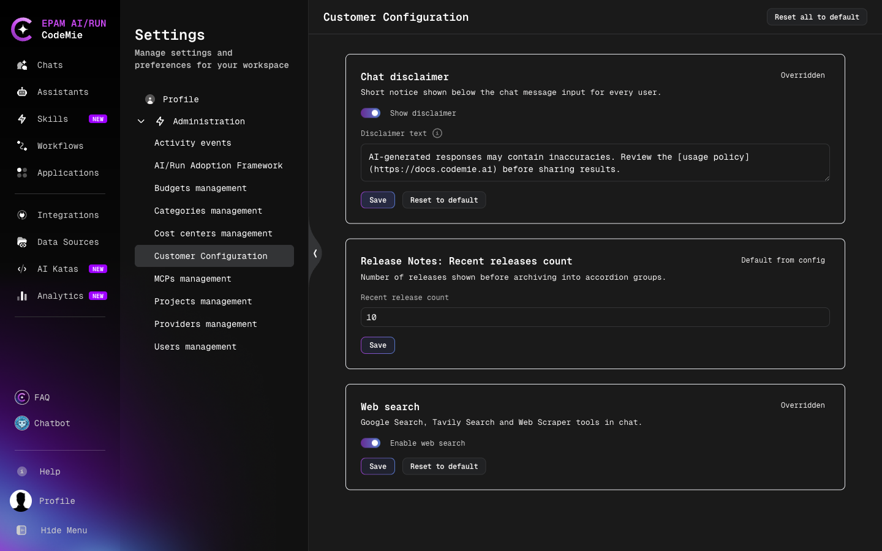
Task: Click the Default from config status
Action: point(783,260)
